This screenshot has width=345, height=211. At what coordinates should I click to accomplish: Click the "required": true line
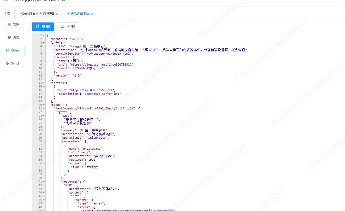click(82, 160)
